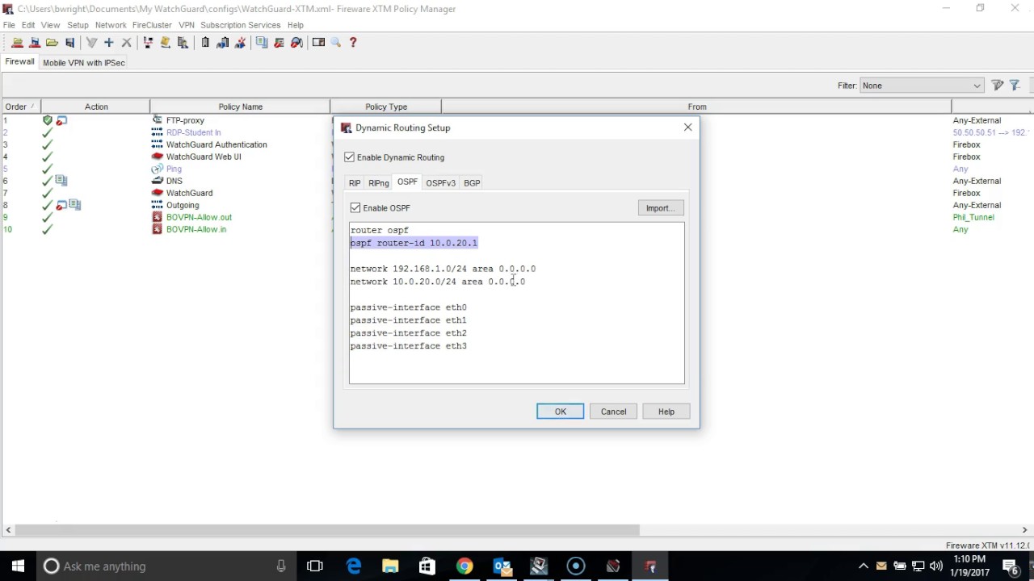Switch to the BGP tab
Image resolution: width=1034 pixels, height=581 pixels.
coord(472,183)
